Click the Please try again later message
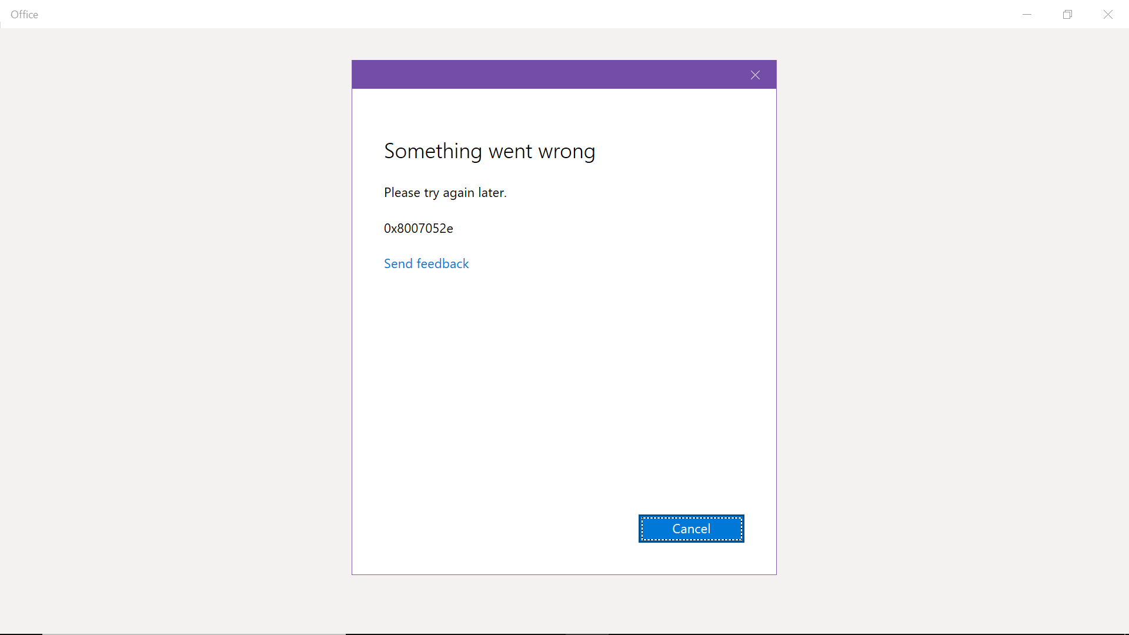1129x635 pixels. pyautogui.click(x=445, y=192)
